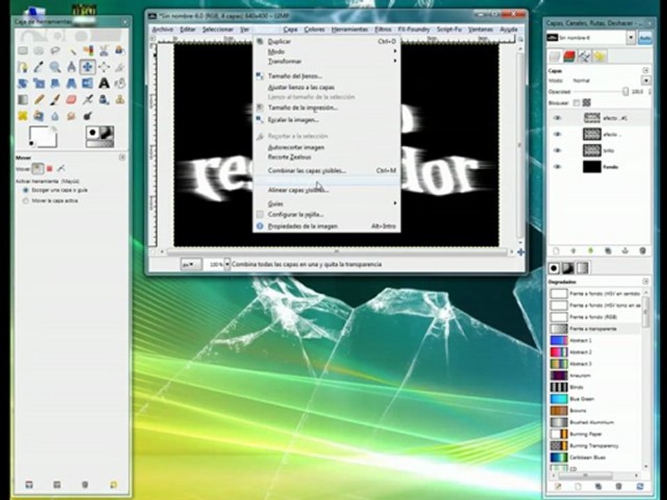Select the Airbrush tool
The height and width of the screenshot is (500, 667).
(x=88, y=99)
